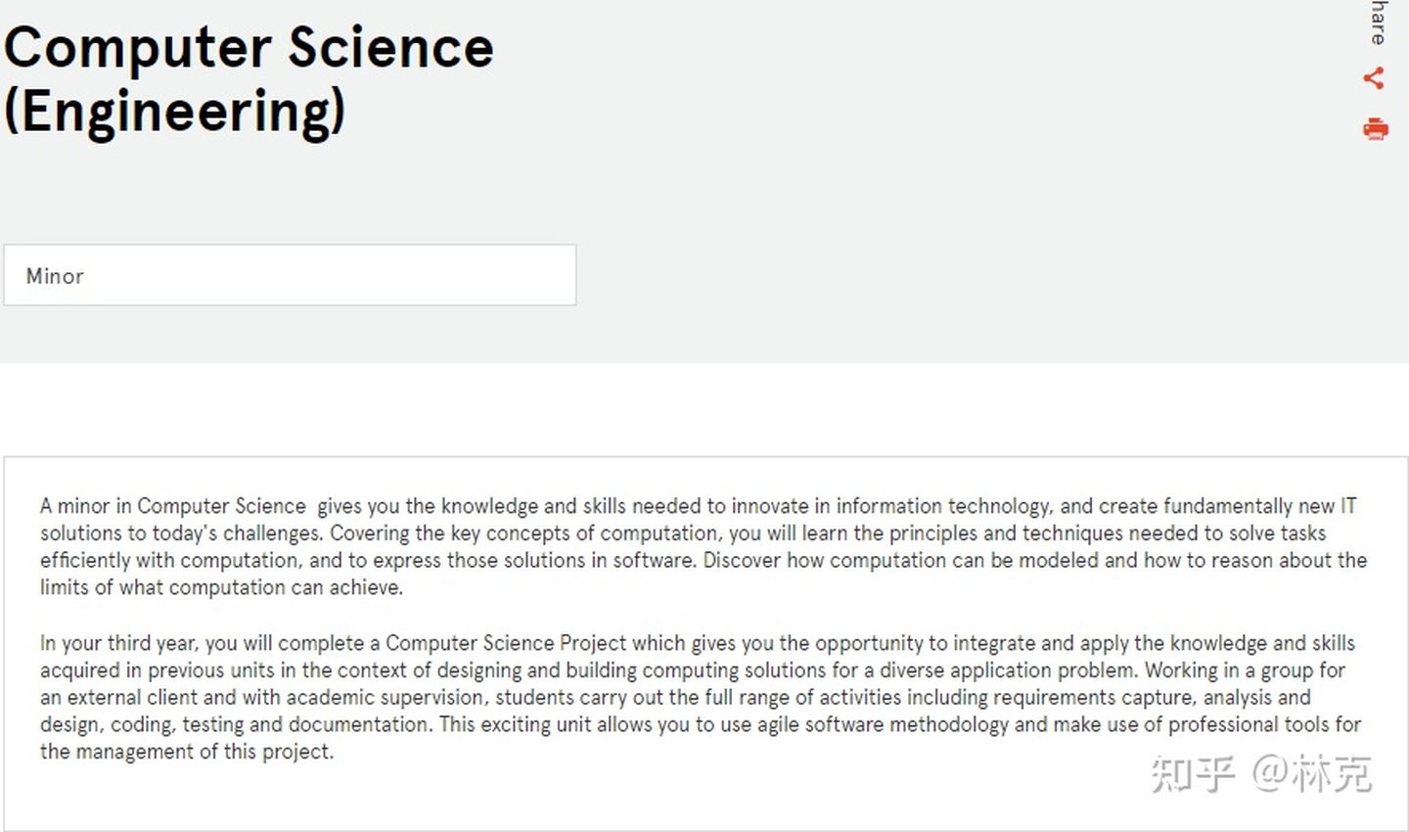Image resolution: width=1409 pixels, height=832 pixels.
Task: Click the paragraph starting 'A minor in Computer Science'
Action: click(703, 546)
